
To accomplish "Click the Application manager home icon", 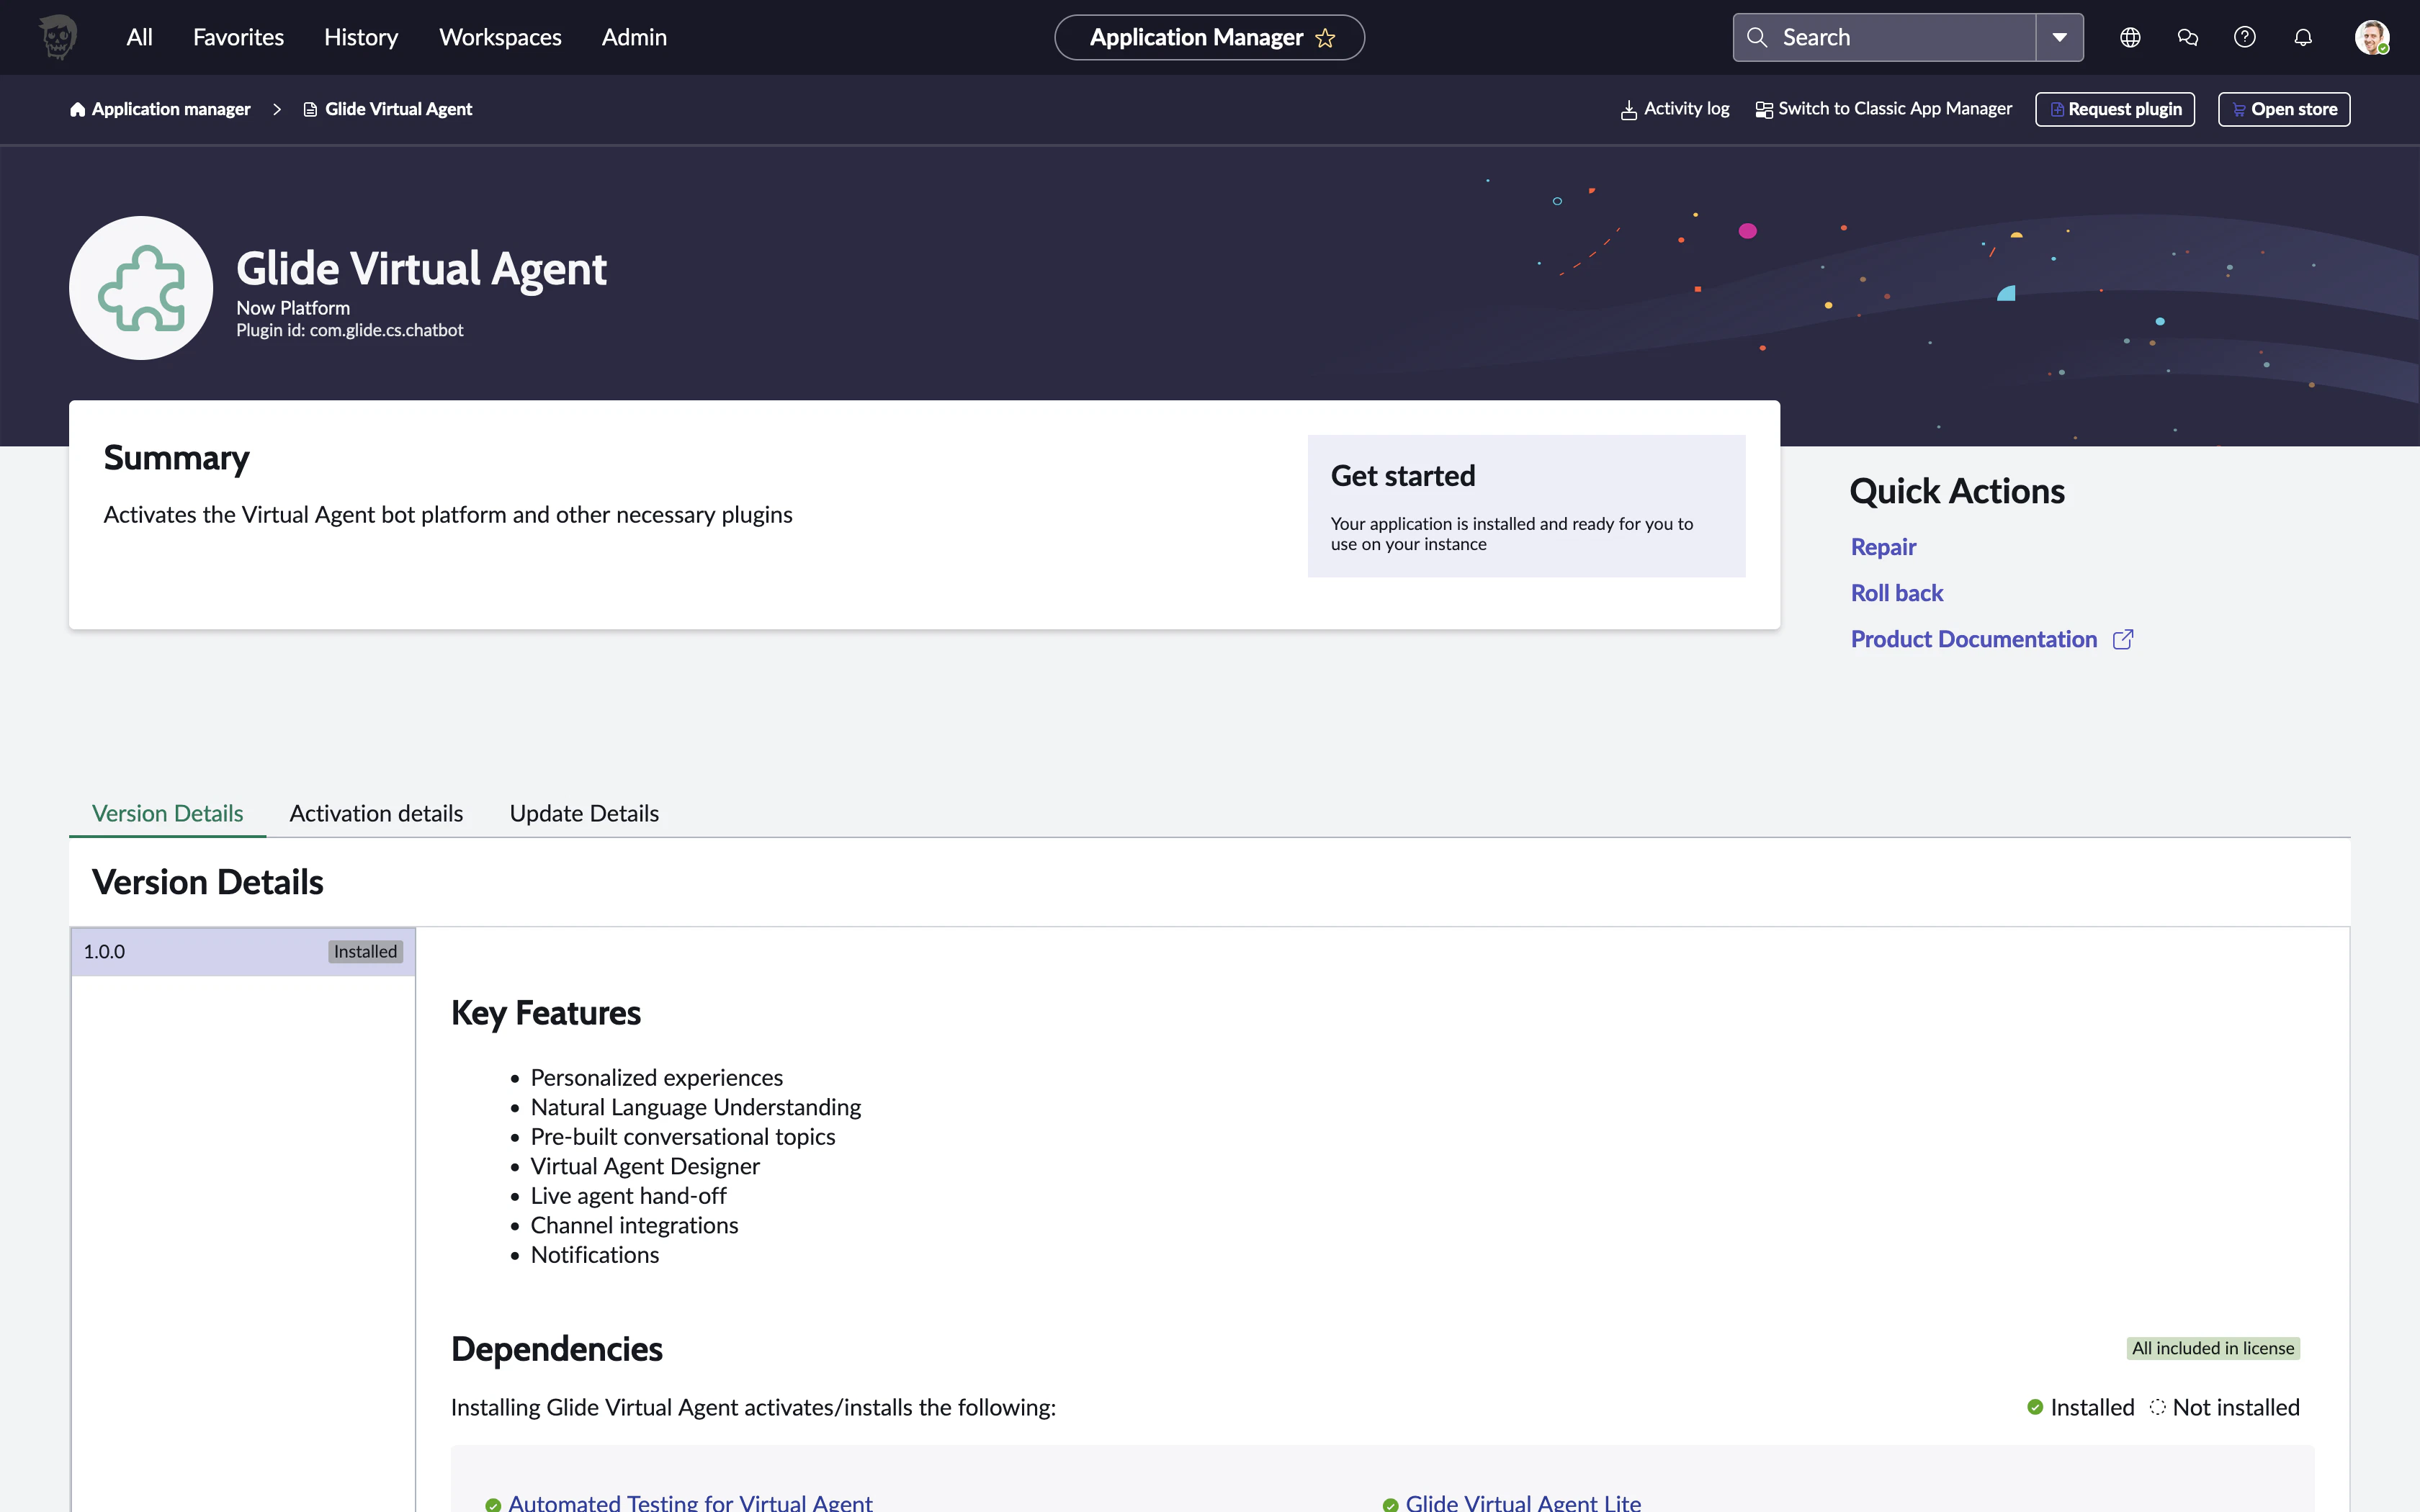I will click(x=77, y=109).
